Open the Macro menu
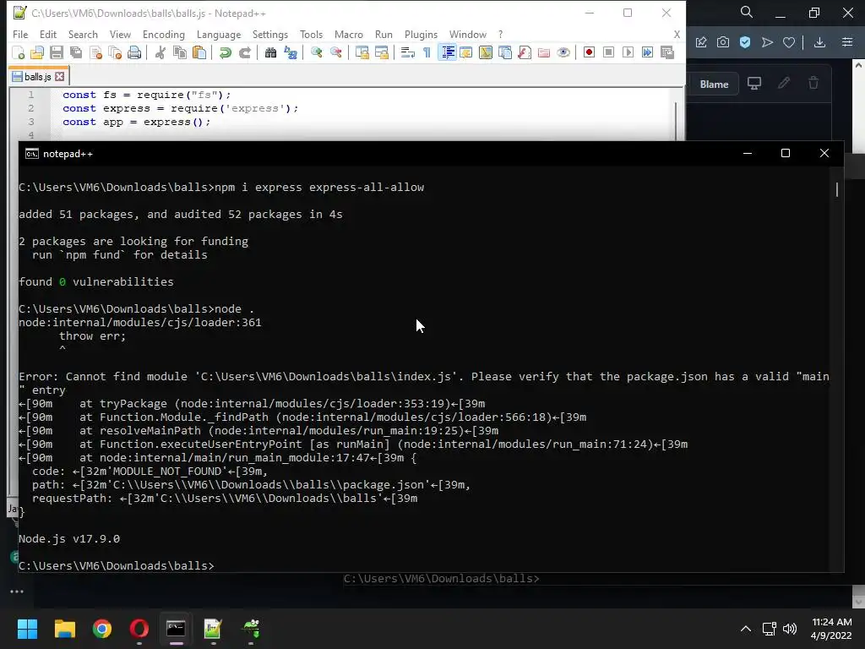Screen dimensions: 865x649 coord(349,34)
